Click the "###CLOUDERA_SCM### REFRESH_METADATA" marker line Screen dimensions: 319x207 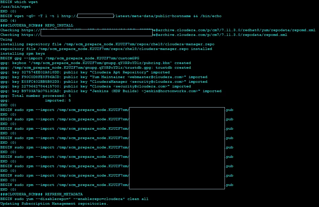(x=41, y=194)
